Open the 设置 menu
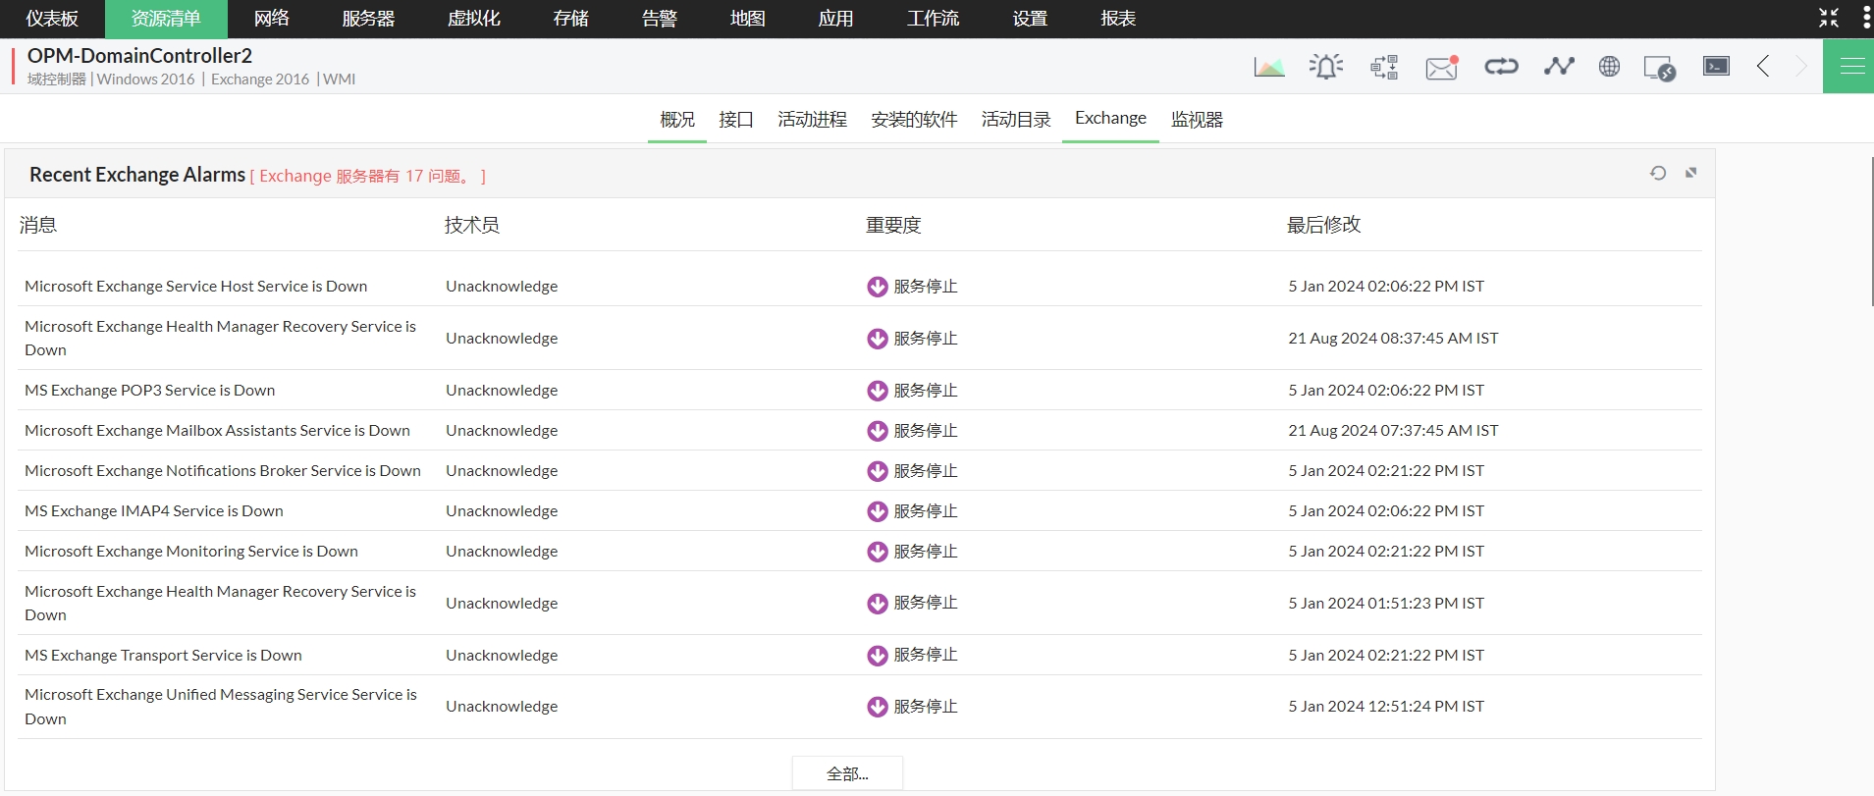 click(1031, 19)
